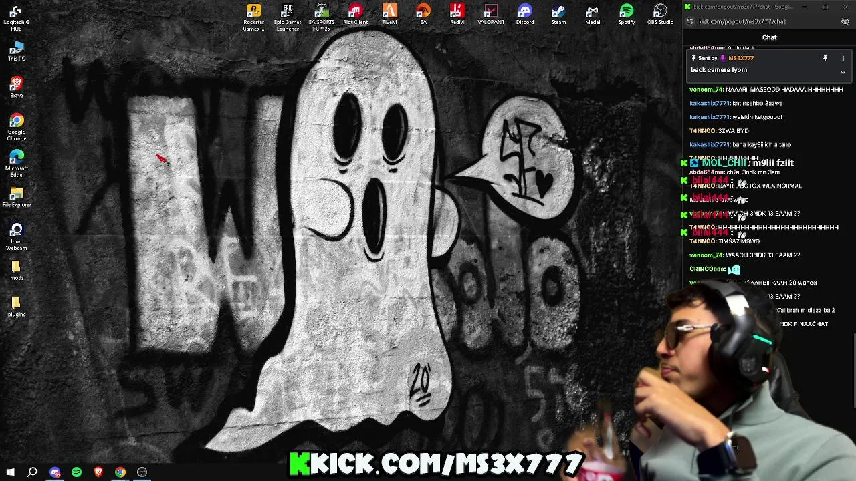Open pinned message three-dot options menu
Image resolution: width=856 pixels, height=481 pixels.
843,58
